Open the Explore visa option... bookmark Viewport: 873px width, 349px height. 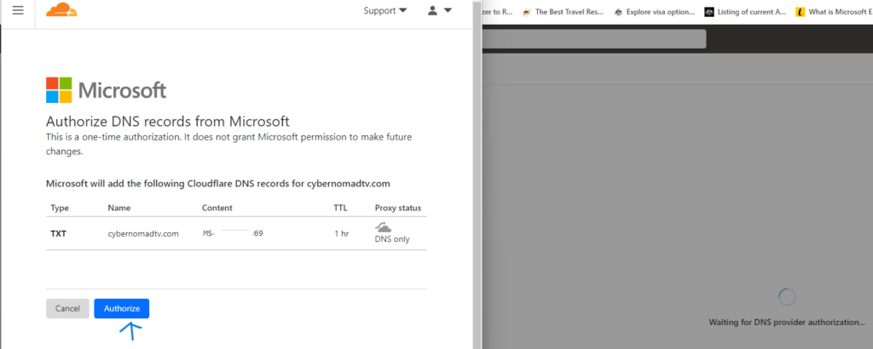tap(660, 12)
